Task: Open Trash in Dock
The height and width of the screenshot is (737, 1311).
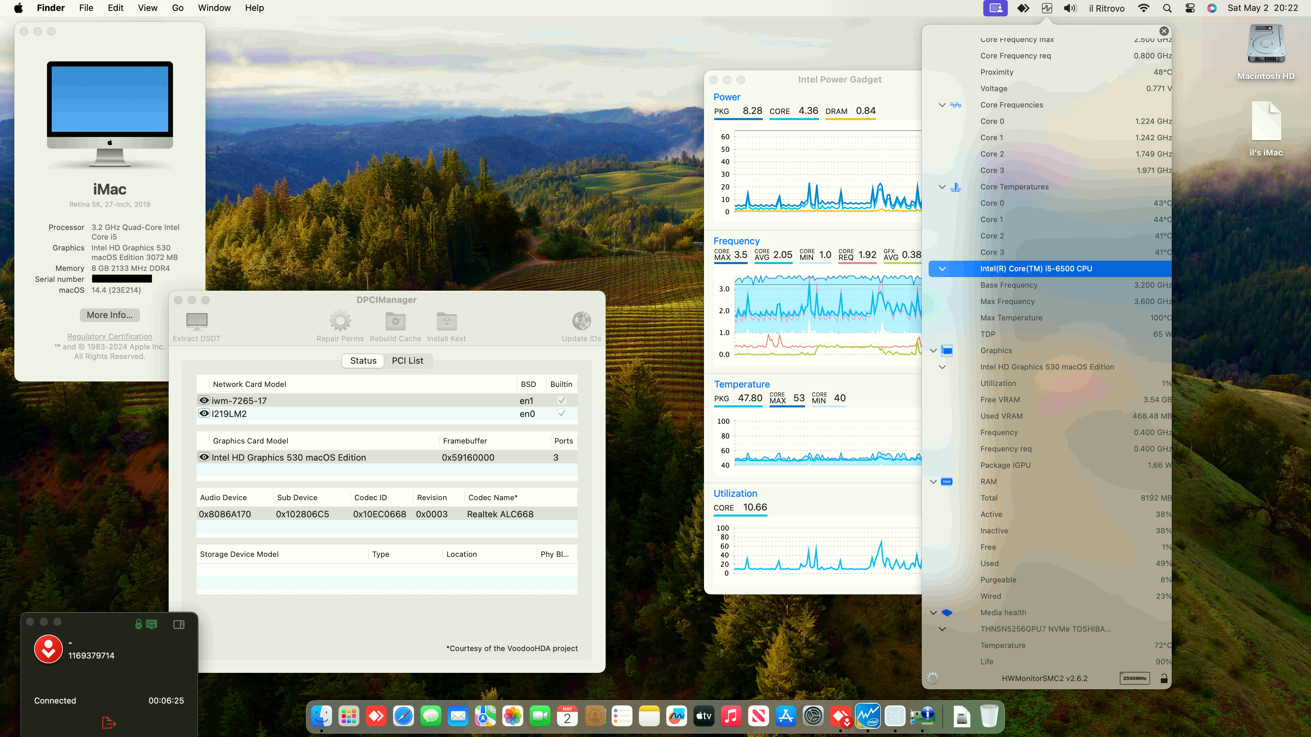Action: pyautogui.click(x=989, y=716)
